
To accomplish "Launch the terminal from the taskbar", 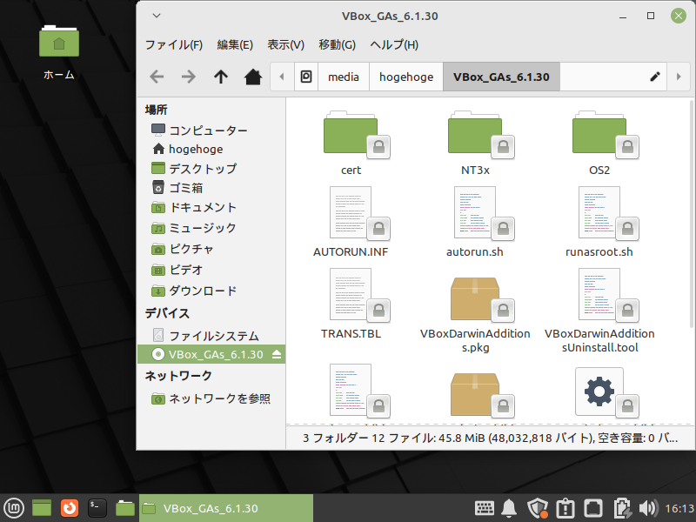I will click(97, 508).
